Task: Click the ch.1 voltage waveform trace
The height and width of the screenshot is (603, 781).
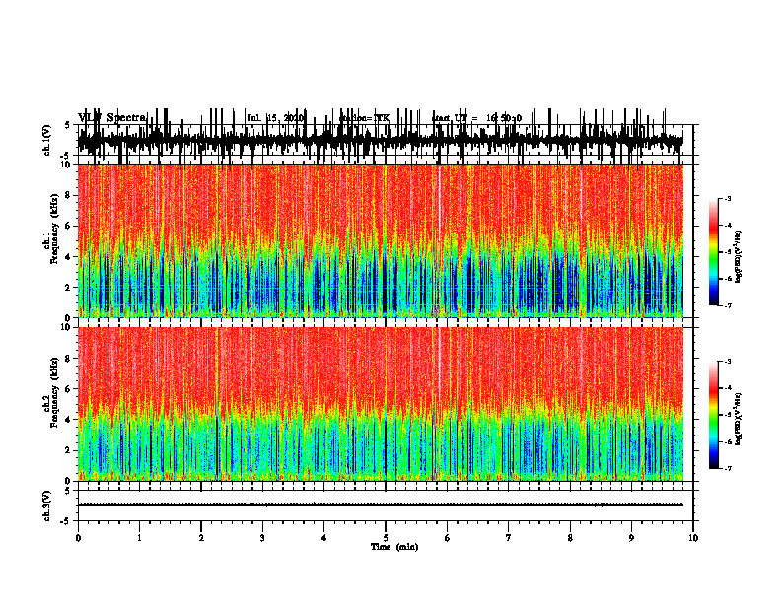Action: click(380, 140)
